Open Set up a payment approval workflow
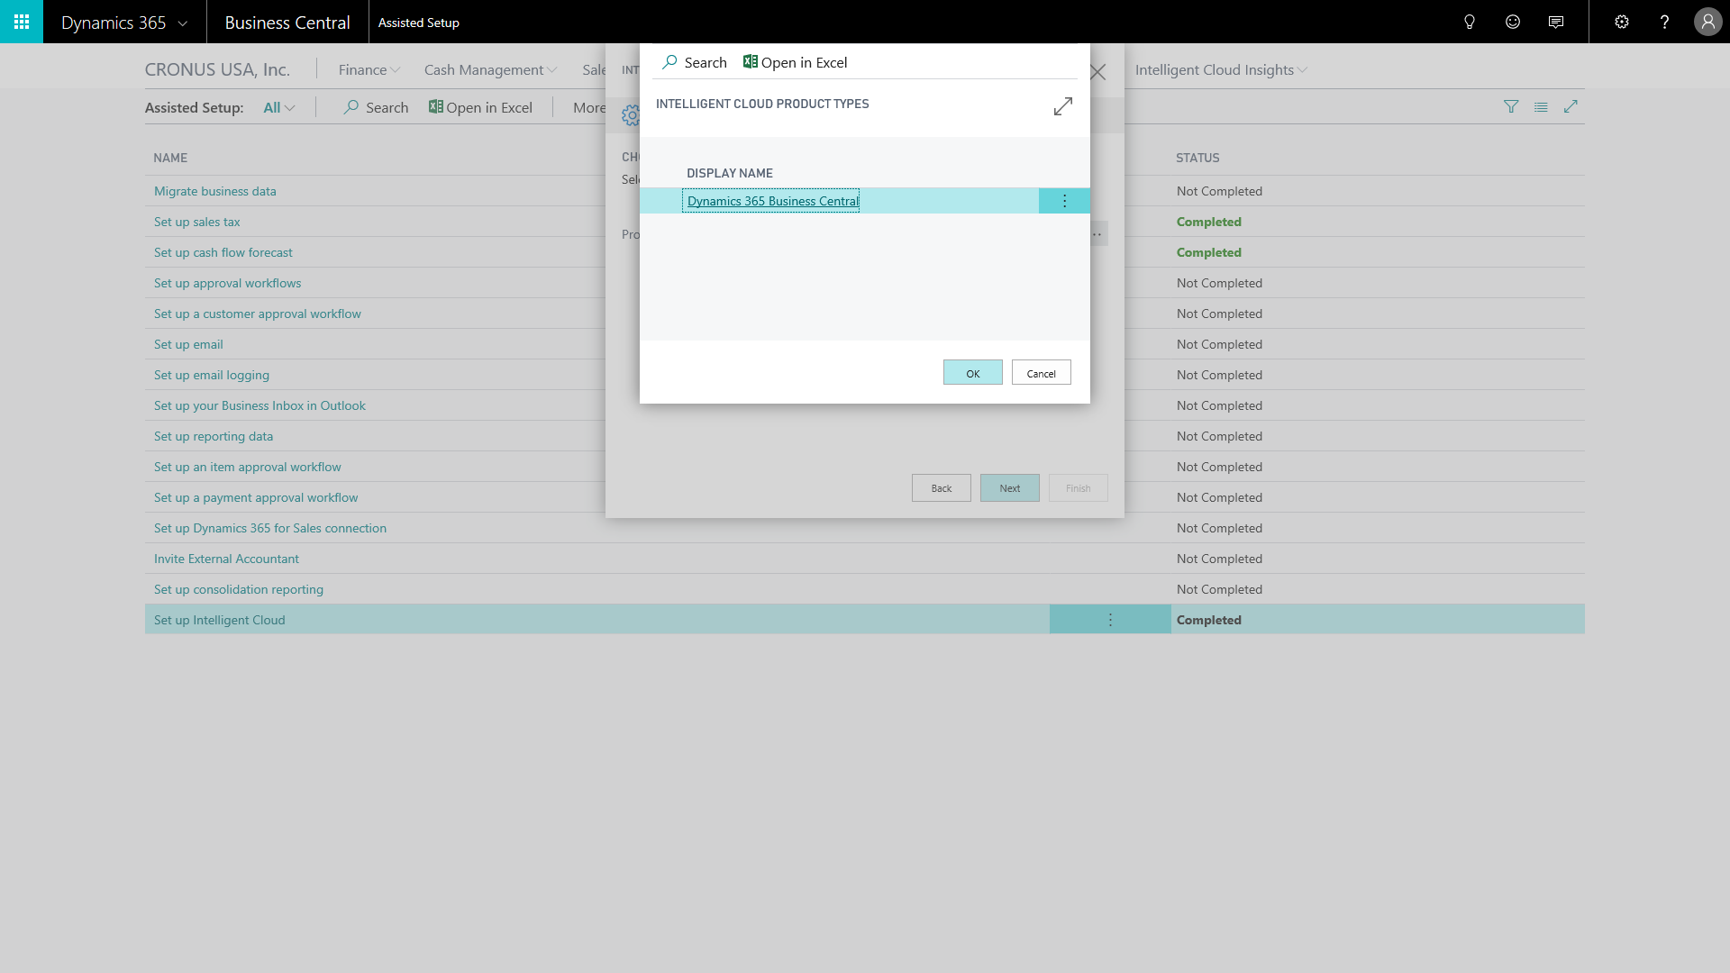This screenshot has width=1730, height=973. tap(256, 497)
